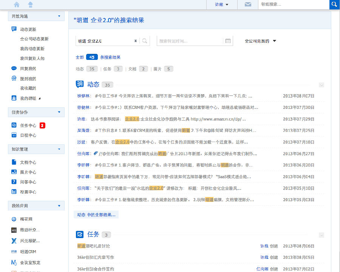Open the 全公司范围的 scope dropdown
Screen dimensions: 340x272
261,41
